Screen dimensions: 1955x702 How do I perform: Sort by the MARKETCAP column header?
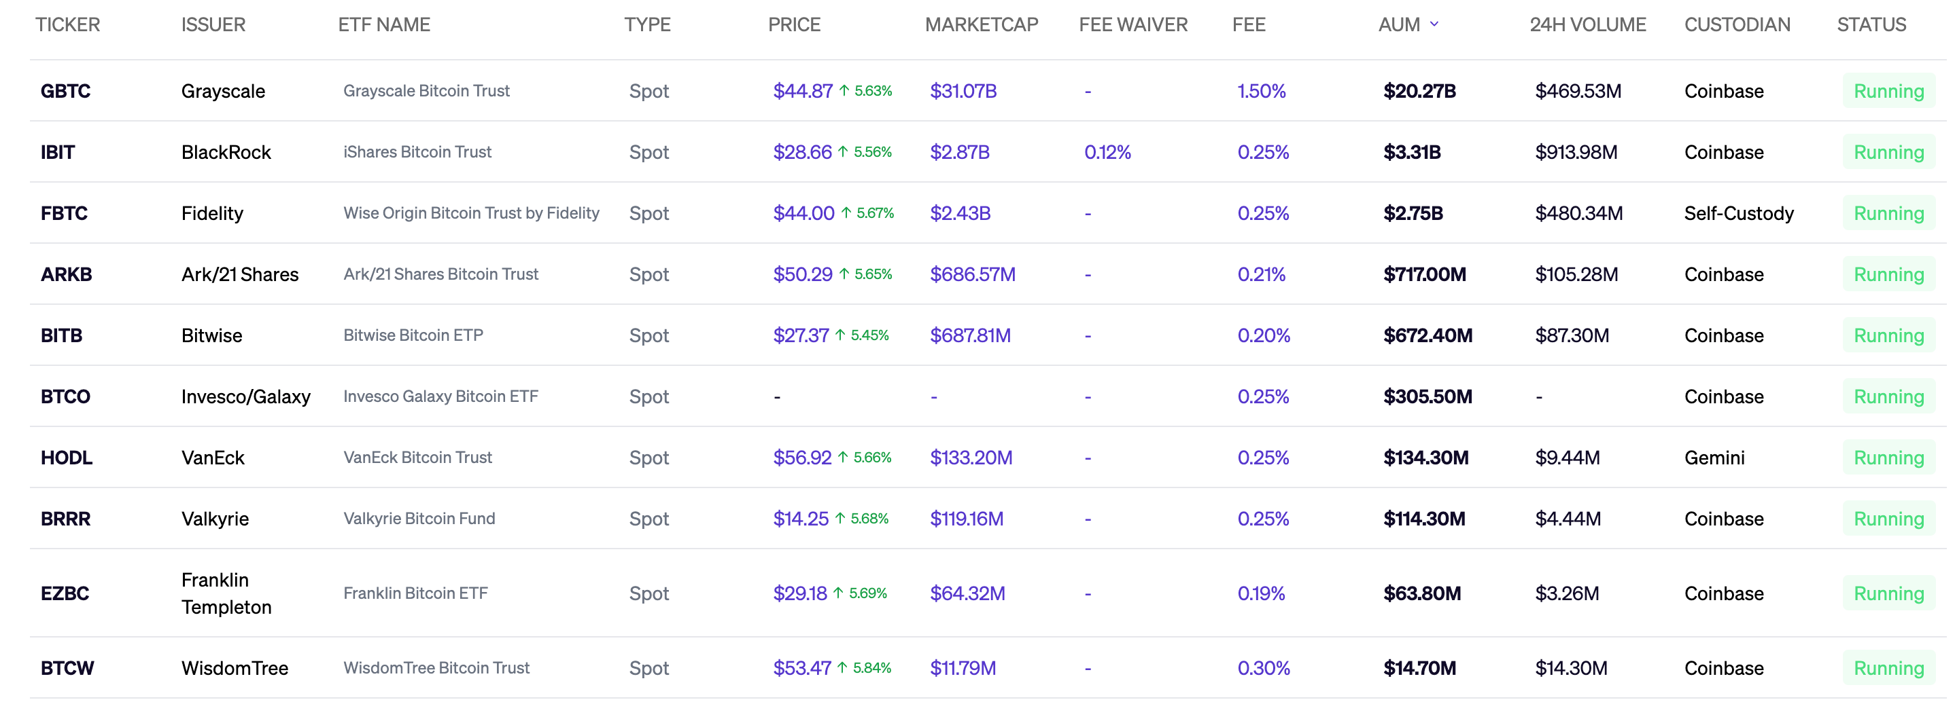982,24
